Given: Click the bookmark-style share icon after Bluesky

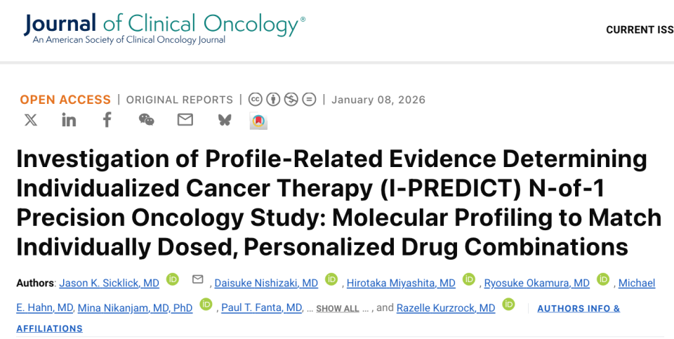Looking at the screenshot, I should point(258,121).
